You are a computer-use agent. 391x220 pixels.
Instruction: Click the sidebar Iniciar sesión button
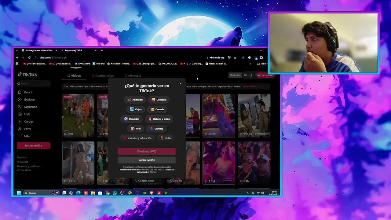[x=34, y=145]
